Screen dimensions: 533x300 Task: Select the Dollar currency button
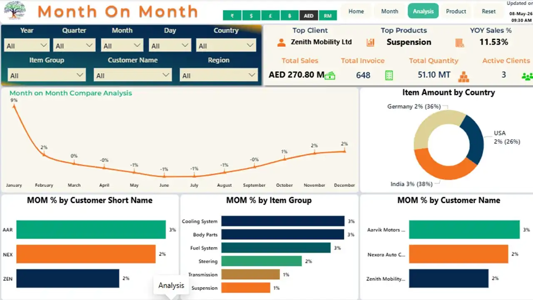(x=251, y=16)
